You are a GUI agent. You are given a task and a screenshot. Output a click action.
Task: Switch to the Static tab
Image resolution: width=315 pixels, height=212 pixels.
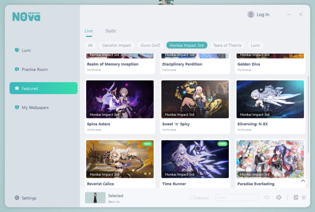[111, 31]
